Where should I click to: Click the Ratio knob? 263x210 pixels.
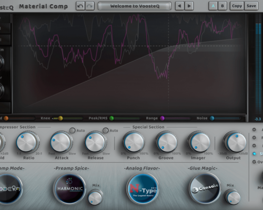(x=27, y=142)
